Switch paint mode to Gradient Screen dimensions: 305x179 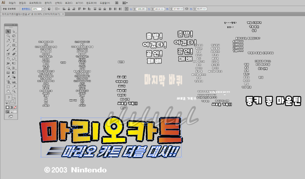point(11,107)
